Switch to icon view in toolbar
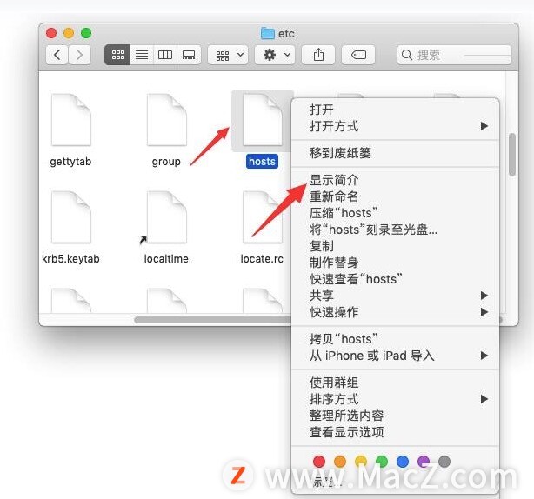 [117, 55]
